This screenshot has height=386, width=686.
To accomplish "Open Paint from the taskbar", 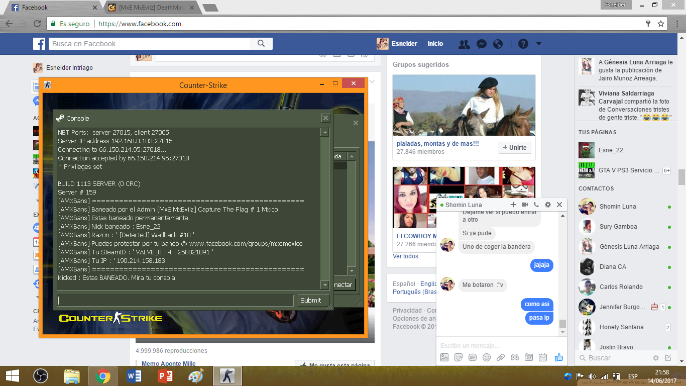I will 196,376.
